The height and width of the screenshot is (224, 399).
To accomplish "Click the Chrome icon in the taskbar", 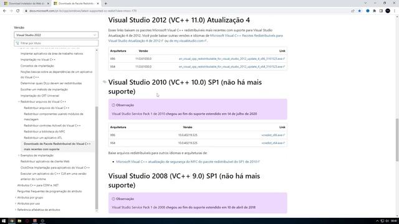I will point(11,221).
